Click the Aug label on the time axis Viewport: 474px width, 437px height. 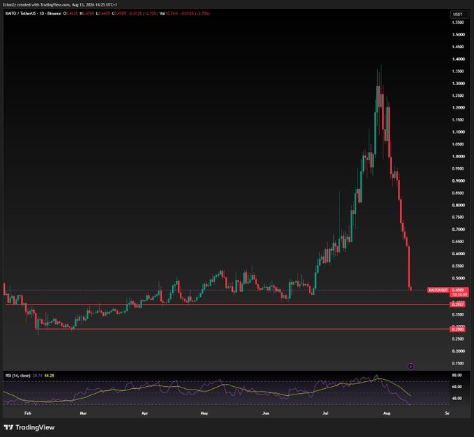coord(387,413)
